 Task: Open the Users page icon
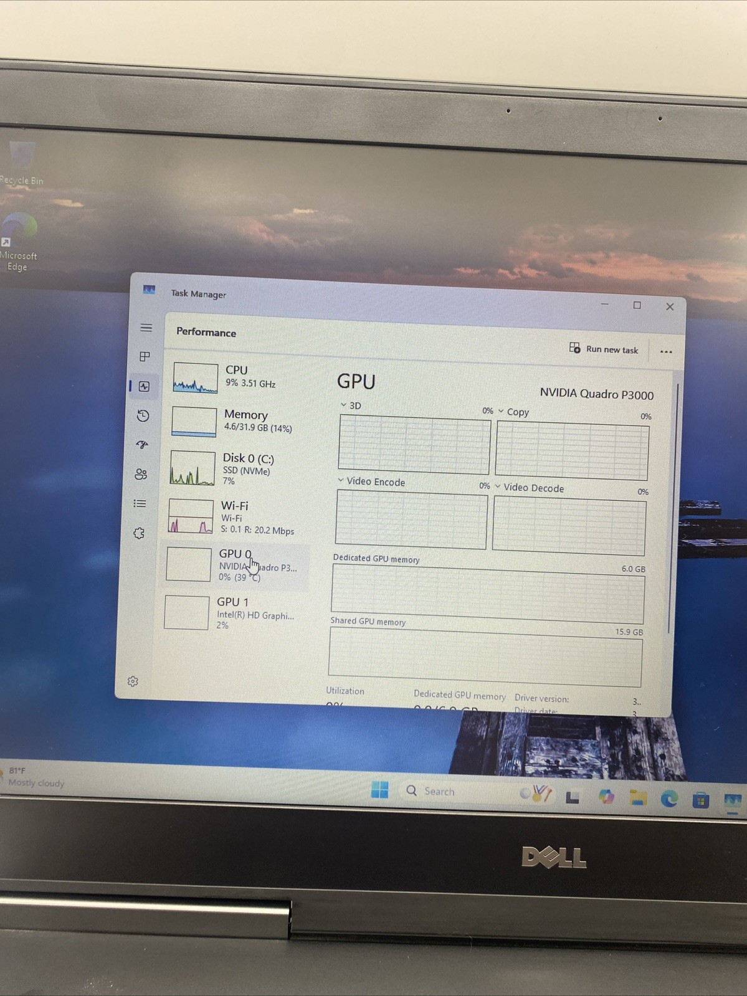pyautogui.click(x=141, y=474)
